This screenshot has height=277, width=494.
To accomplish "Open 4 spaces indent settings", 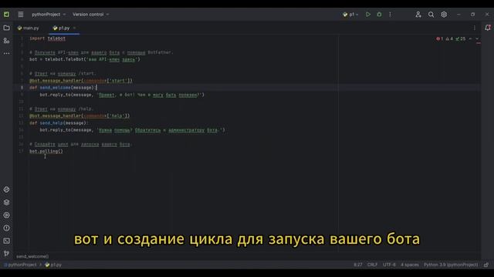I will [410, 265].
